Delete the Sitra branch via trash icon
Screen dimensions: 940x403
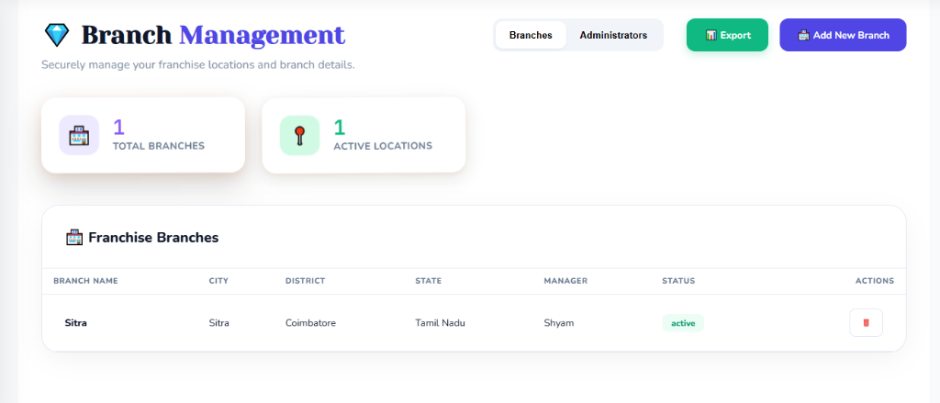click(866, 322)
